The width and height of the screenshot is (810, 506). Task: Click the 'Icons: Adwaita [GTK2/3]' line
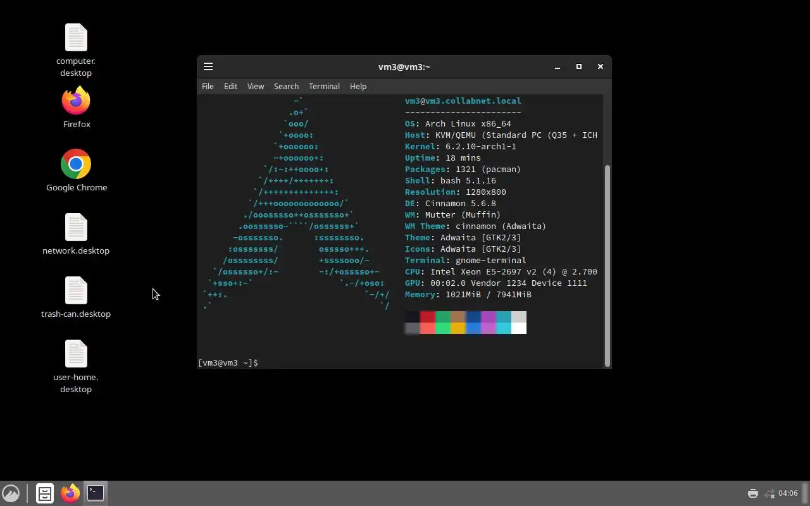pos(463,249)
